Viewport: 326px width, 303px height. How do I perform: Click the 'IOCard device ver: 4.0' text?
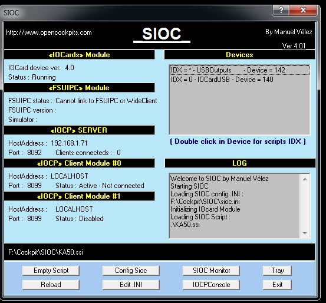(x=41, y=68)
